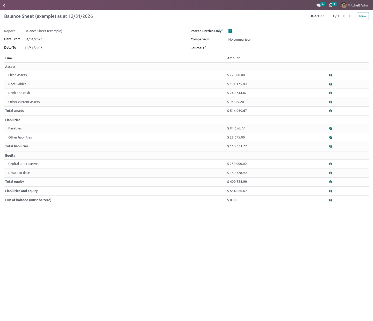Click magnifier for Liabilities and equity row
The width and height of the screenshot is (373, 321).
point(331,191)
